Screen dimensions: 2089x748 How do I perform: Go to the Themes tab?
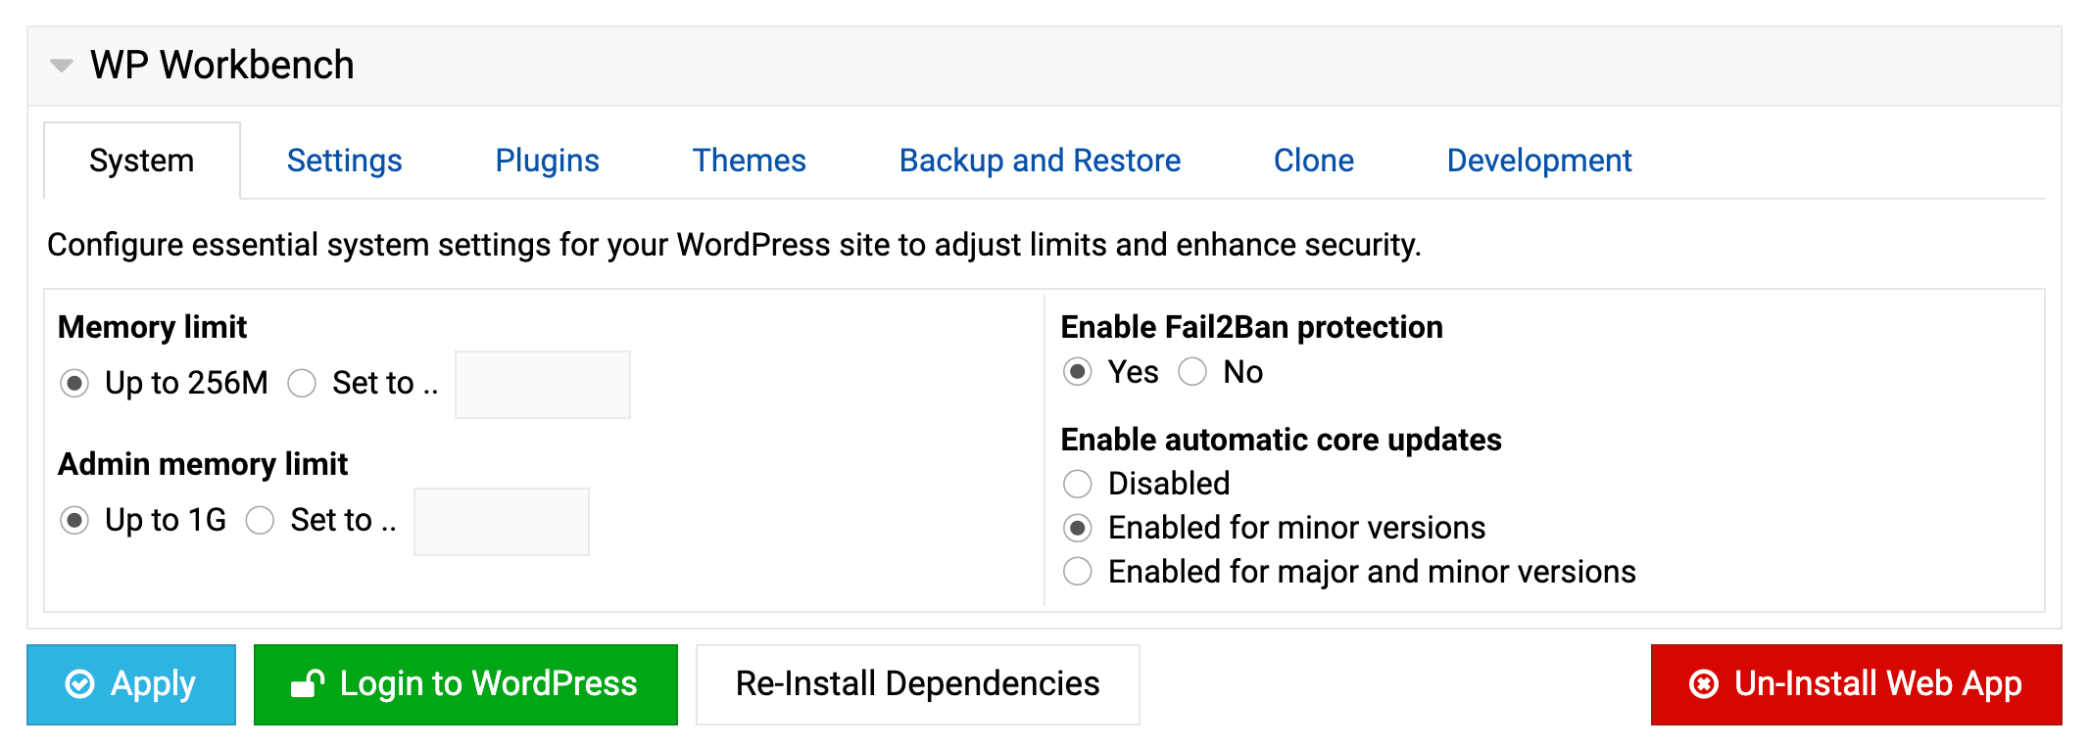(x=749, y=161)
